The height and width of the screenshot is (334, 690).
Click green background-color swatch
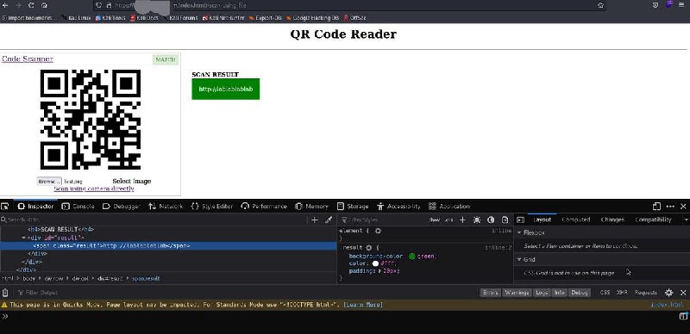412,257
